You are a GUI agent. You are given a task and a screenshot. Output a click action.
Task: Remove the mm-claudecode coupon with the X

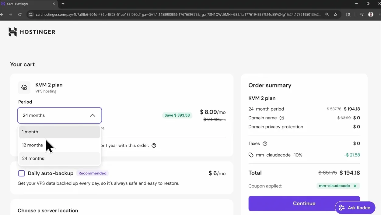click(355, 186)
